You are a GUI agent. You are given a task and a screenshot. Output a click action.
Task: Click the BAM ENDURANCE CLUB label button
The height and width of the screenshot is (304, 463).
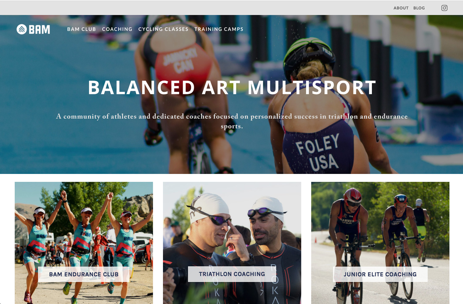pyautogui.click(x=84, y=274)
